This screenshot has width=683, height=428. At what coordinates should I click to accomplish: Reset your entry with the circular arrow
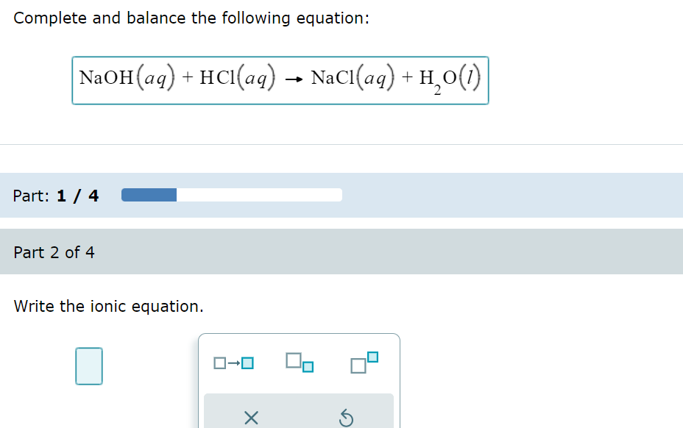(347, 418)
